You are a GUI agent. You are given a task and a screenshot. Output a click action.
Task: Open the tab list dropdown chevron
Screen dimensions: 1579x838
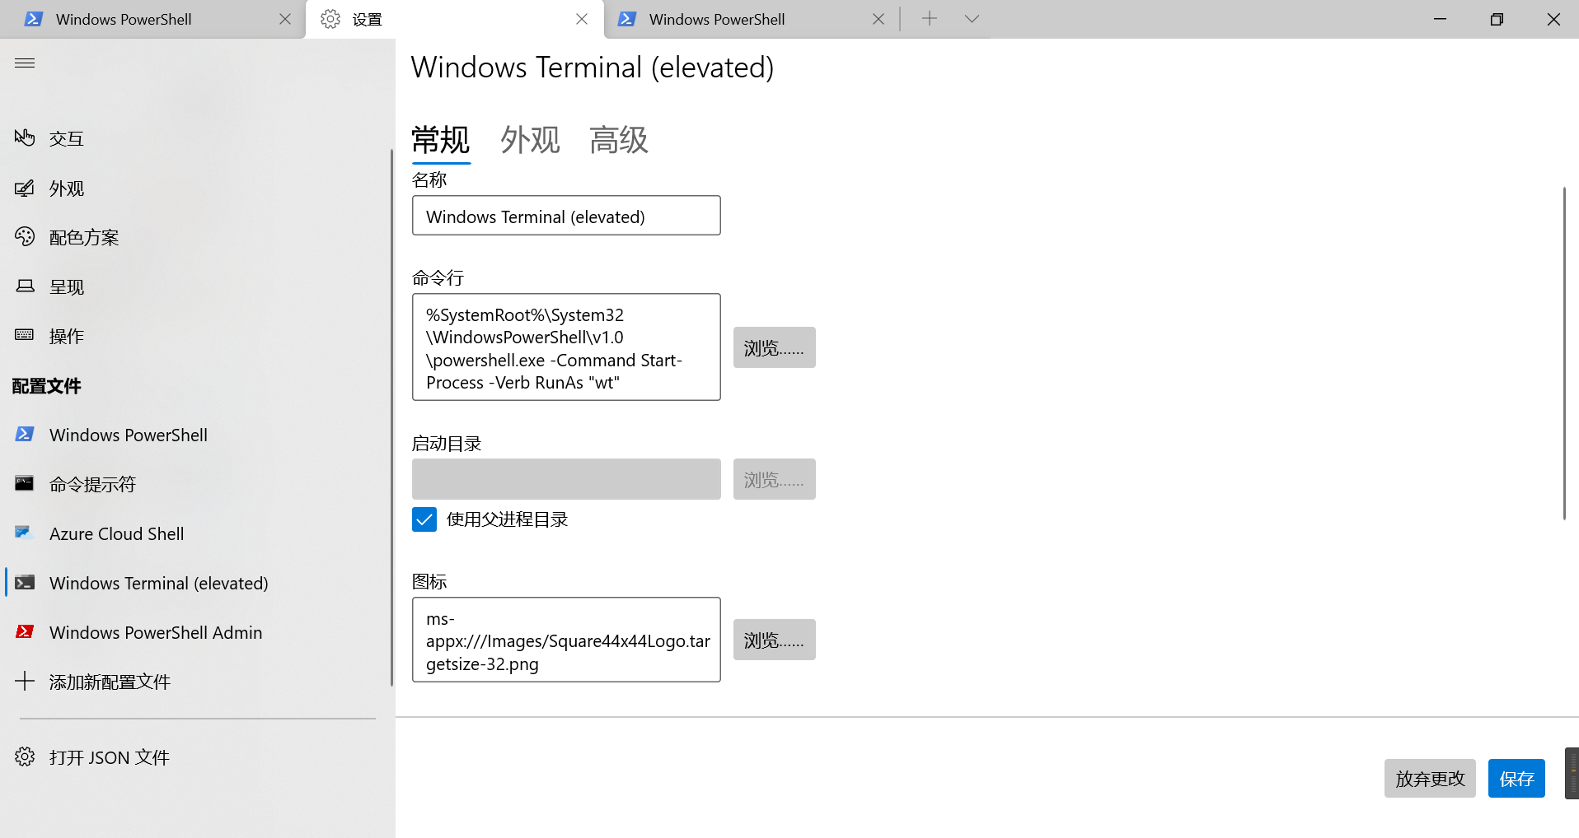(972, 18)
